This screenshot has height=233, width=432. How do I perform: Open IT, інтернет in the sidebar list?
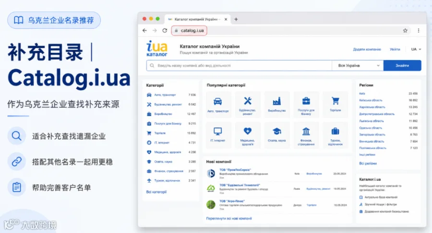[162, 143]
